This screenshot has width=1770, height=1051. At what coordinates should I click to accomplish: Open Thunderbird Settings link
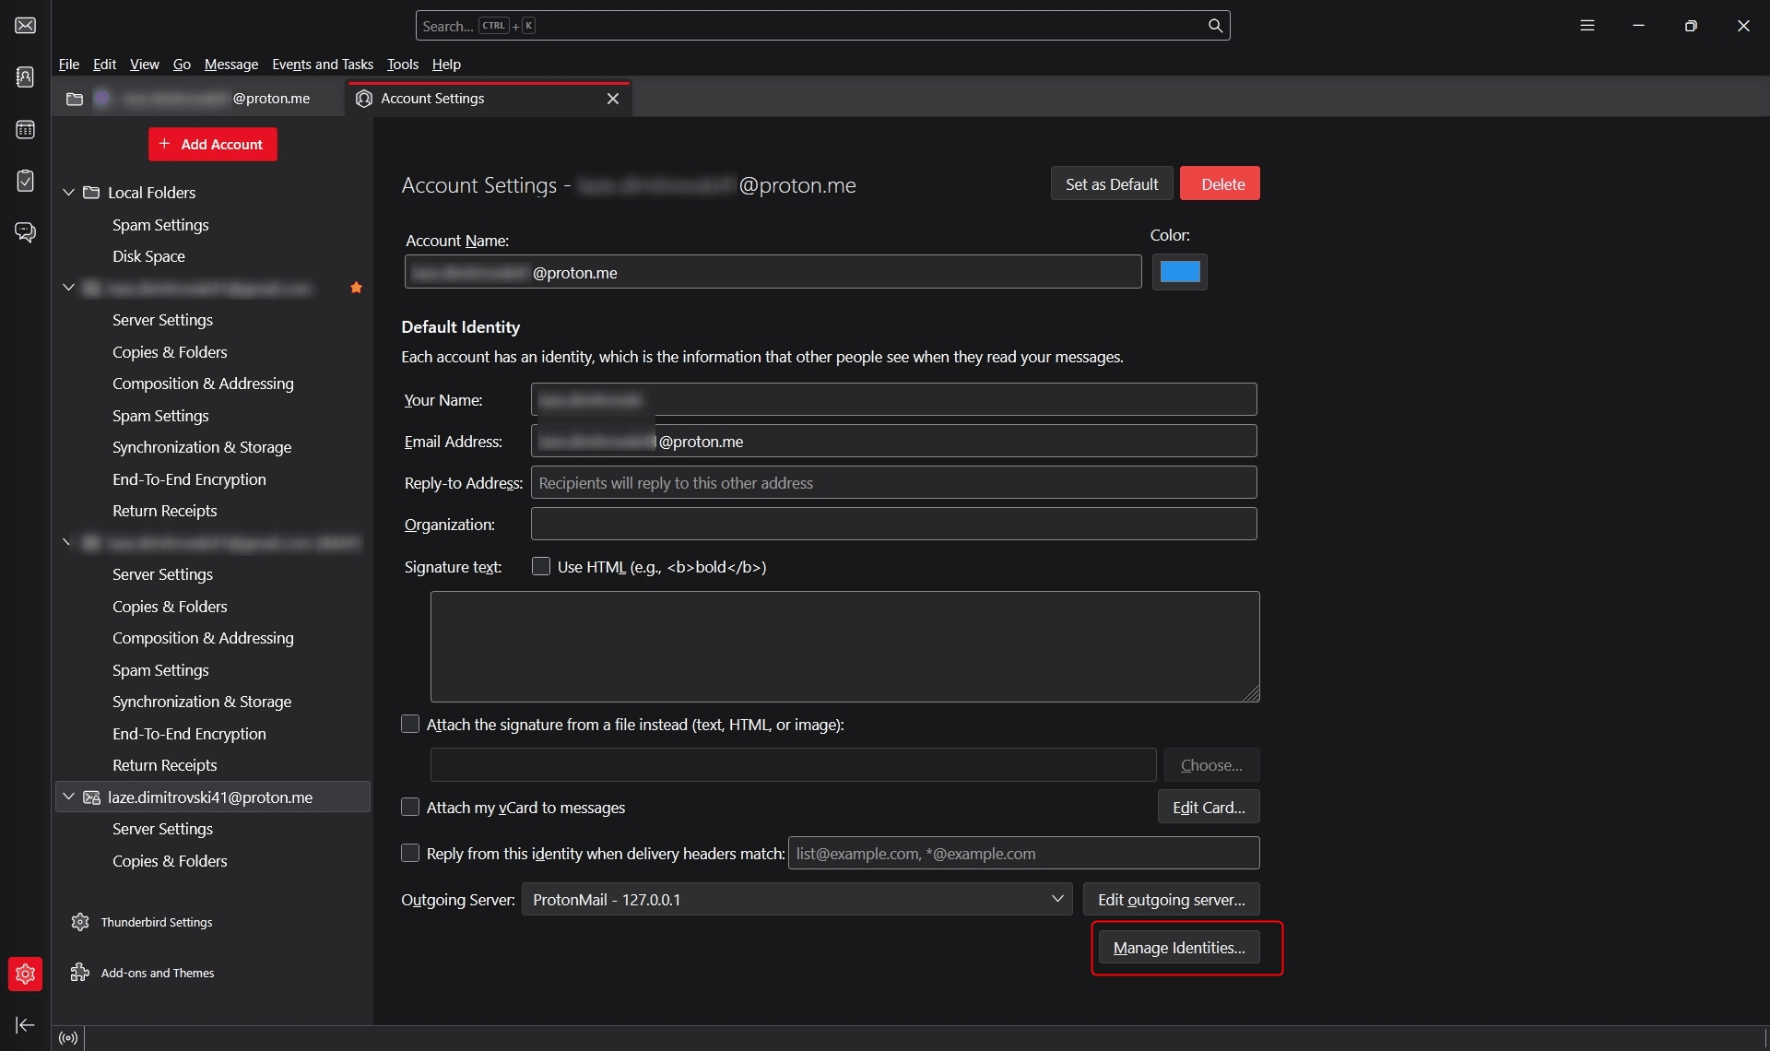157,922
